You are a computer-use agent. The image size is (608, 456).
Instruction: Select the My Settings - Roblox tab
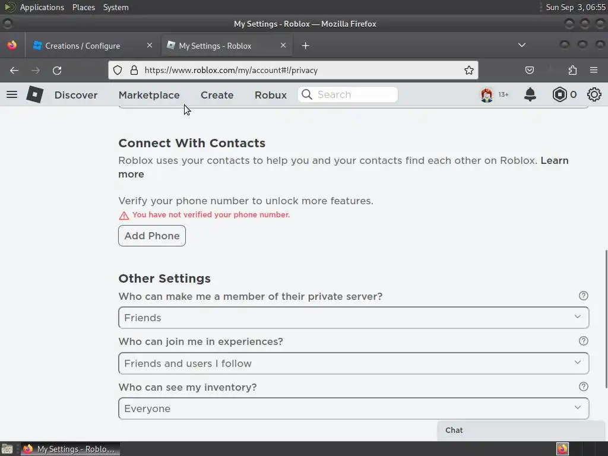(227, 46)
